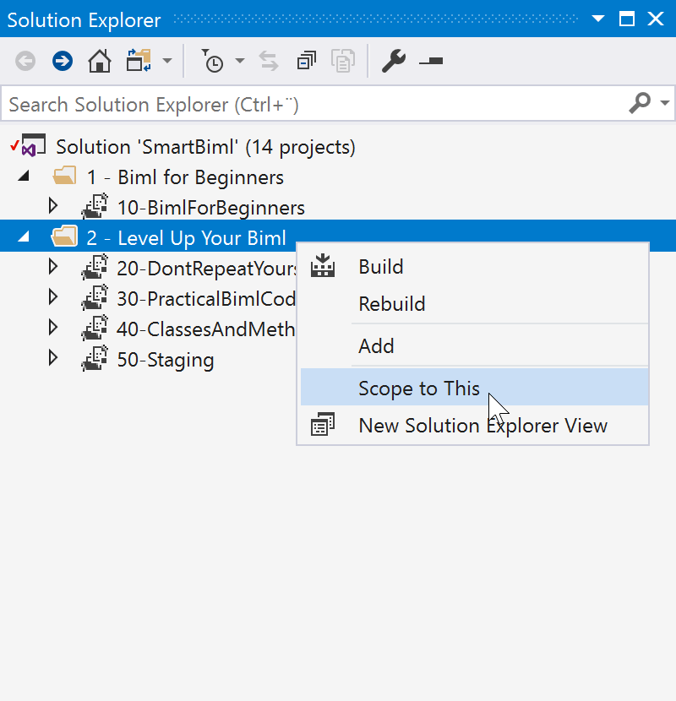The height and width of the screenshot is (701, 676).
Task: Select the Solution 'SmartBiml' root node
Action: pyautogui.click(x=205, y=147)
